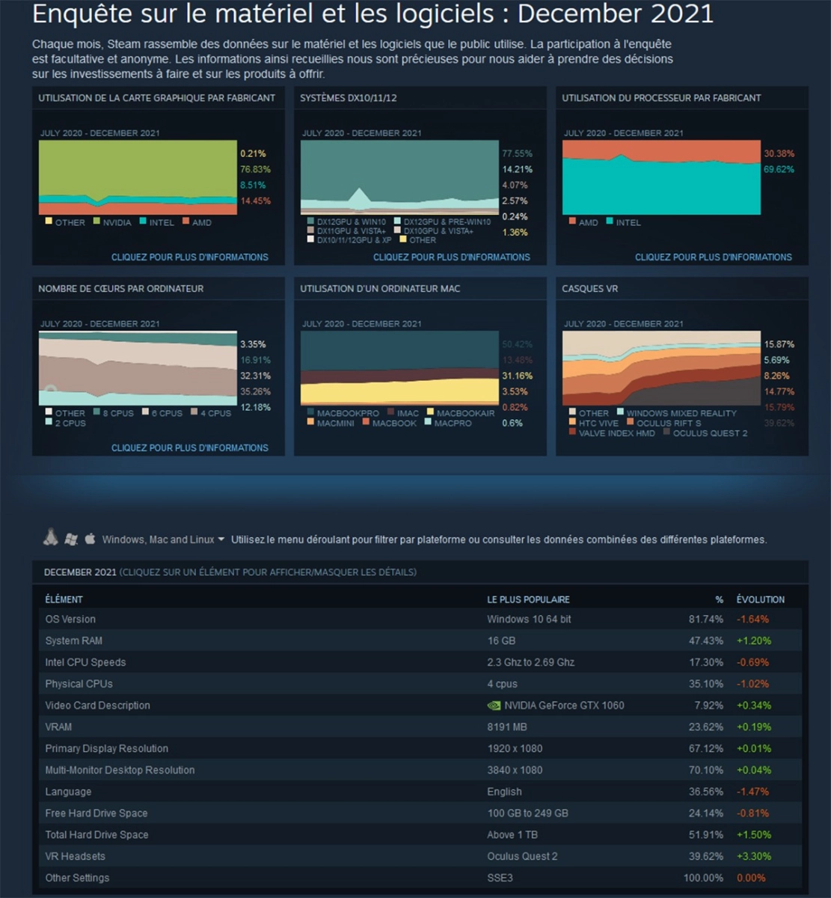Click the '69.62%' value beside processor chart

[x=779, y=169]
